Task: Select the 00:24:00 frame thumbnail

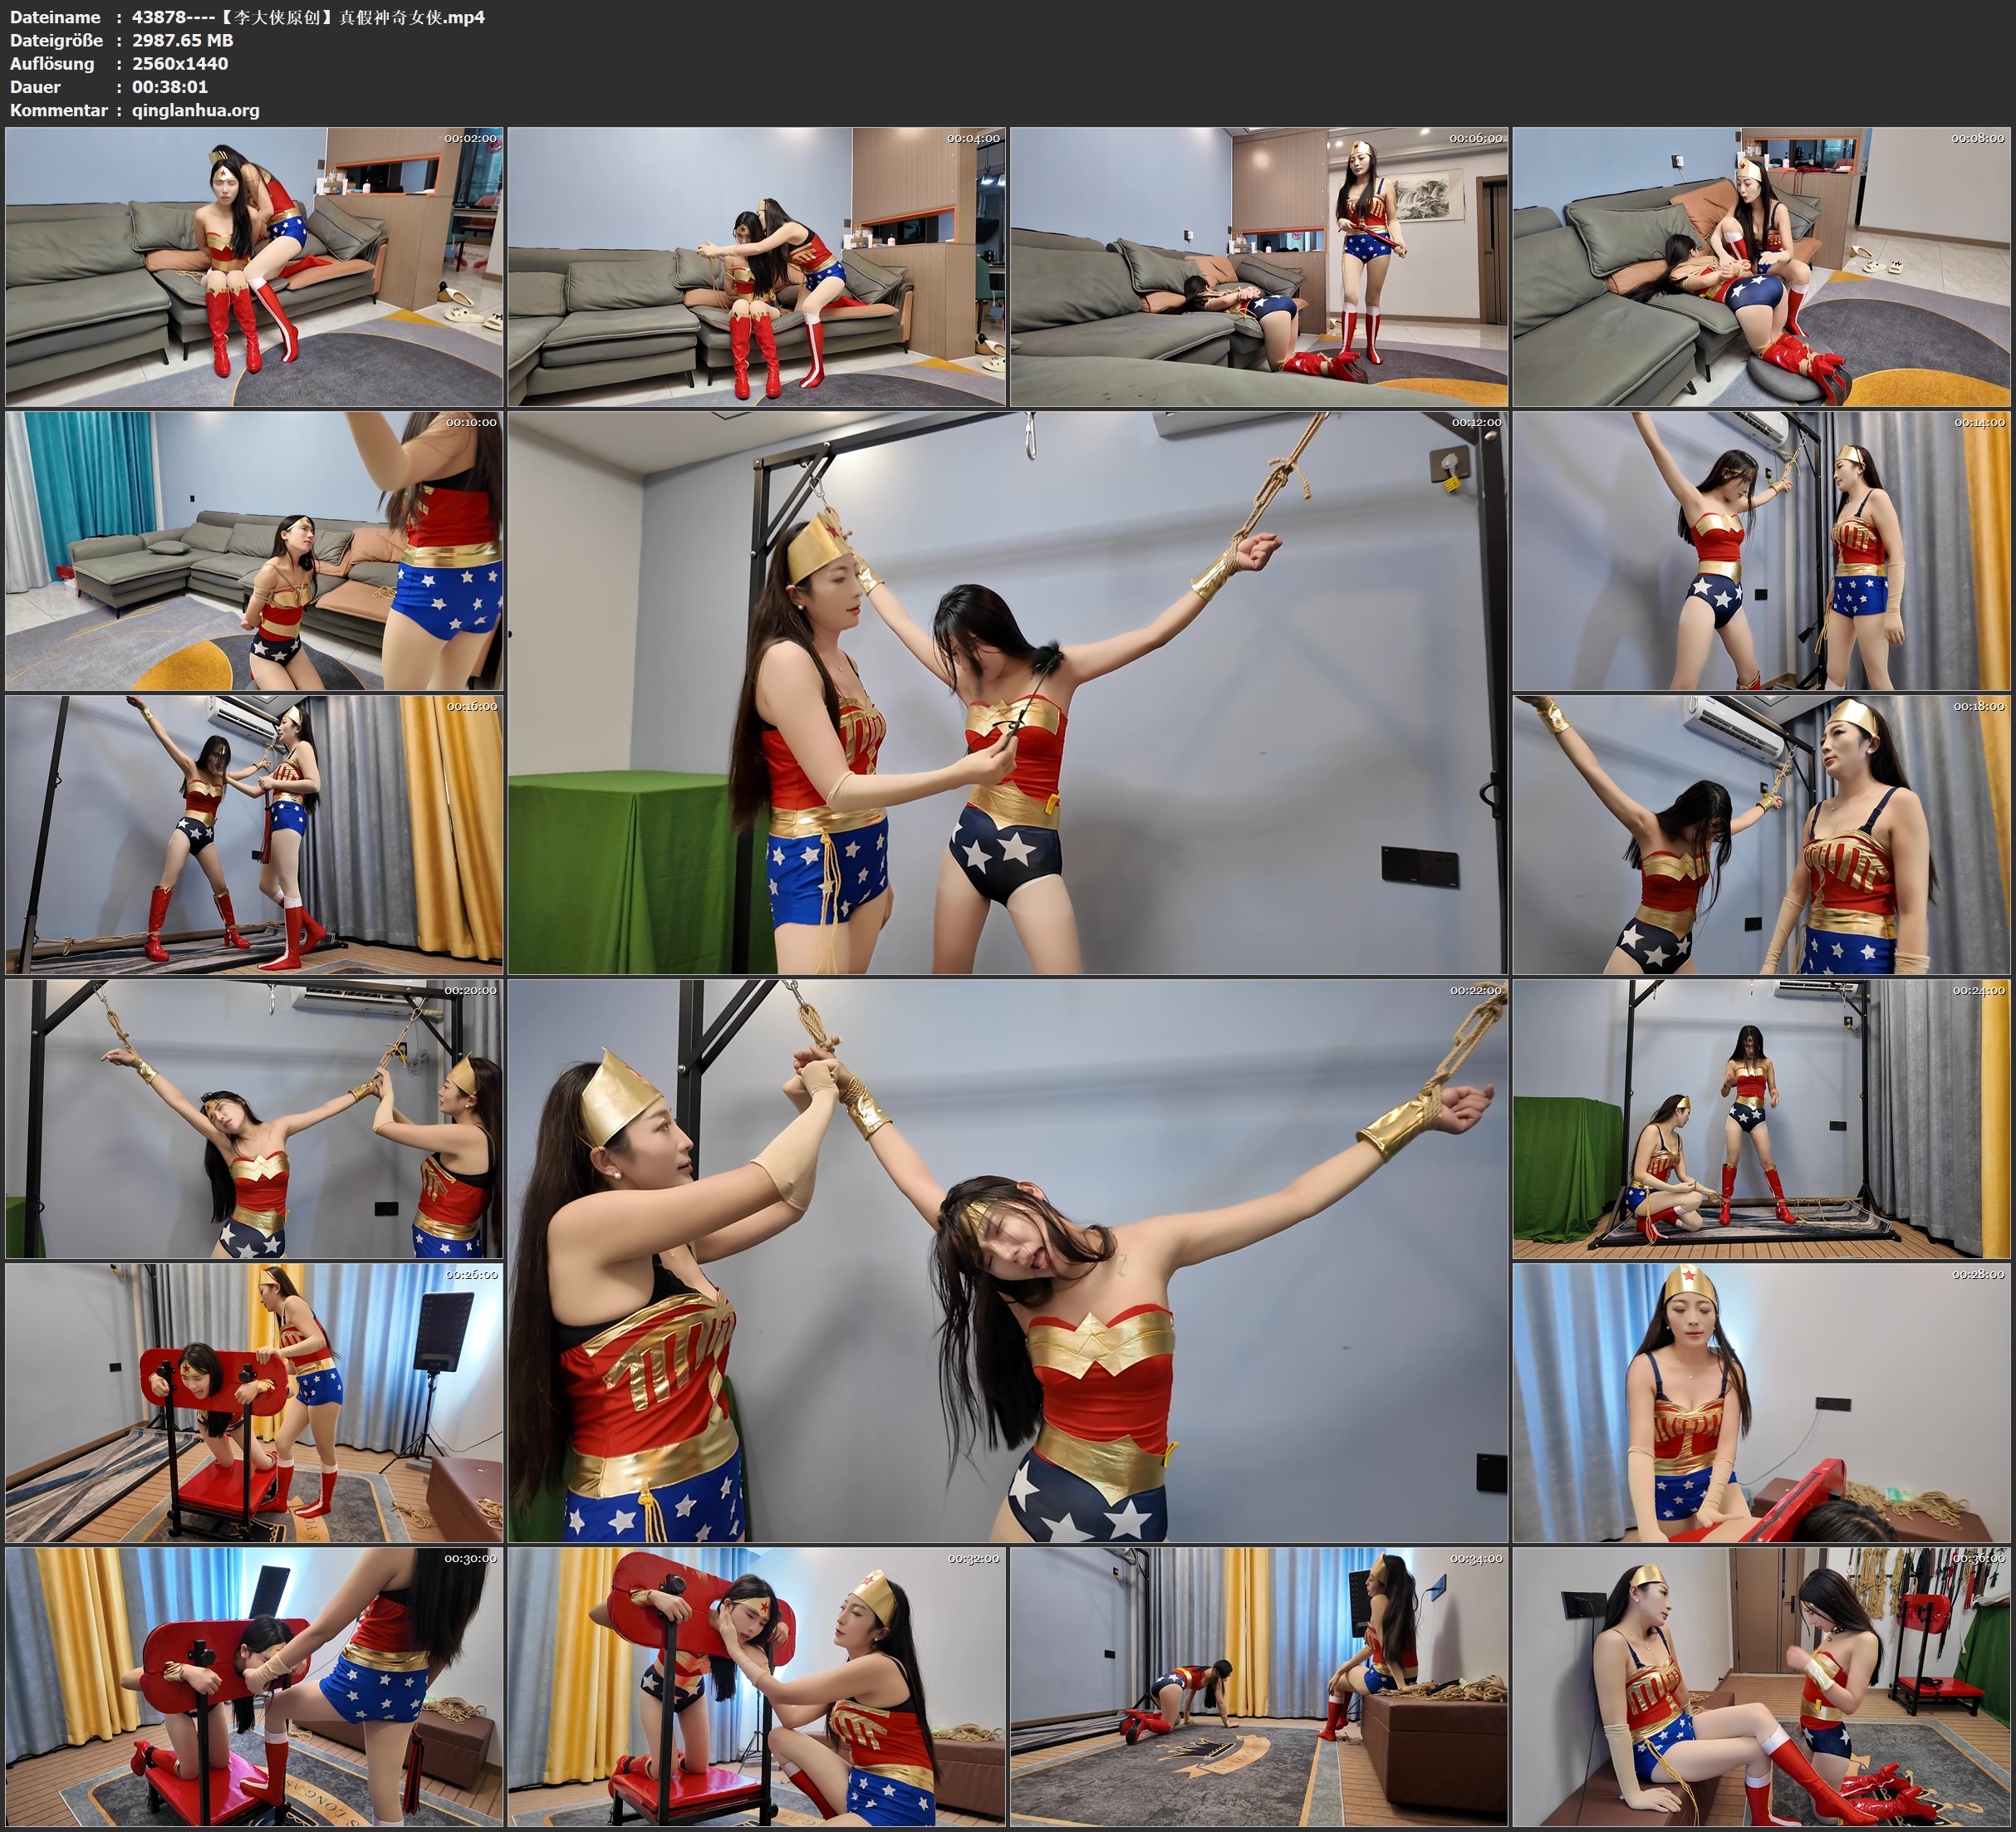Action: pos(1761,1118)
